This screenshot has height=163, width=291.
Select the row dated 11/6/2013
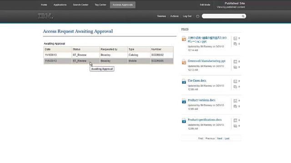tap(109, 61)
